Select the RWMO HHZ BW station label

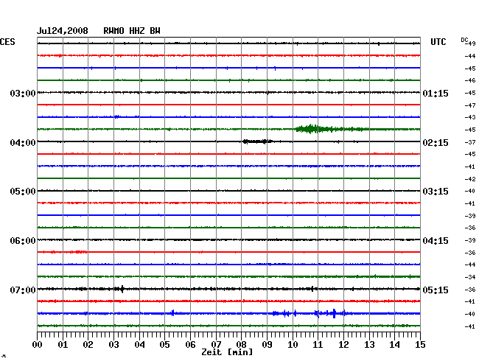coord(132,31)
